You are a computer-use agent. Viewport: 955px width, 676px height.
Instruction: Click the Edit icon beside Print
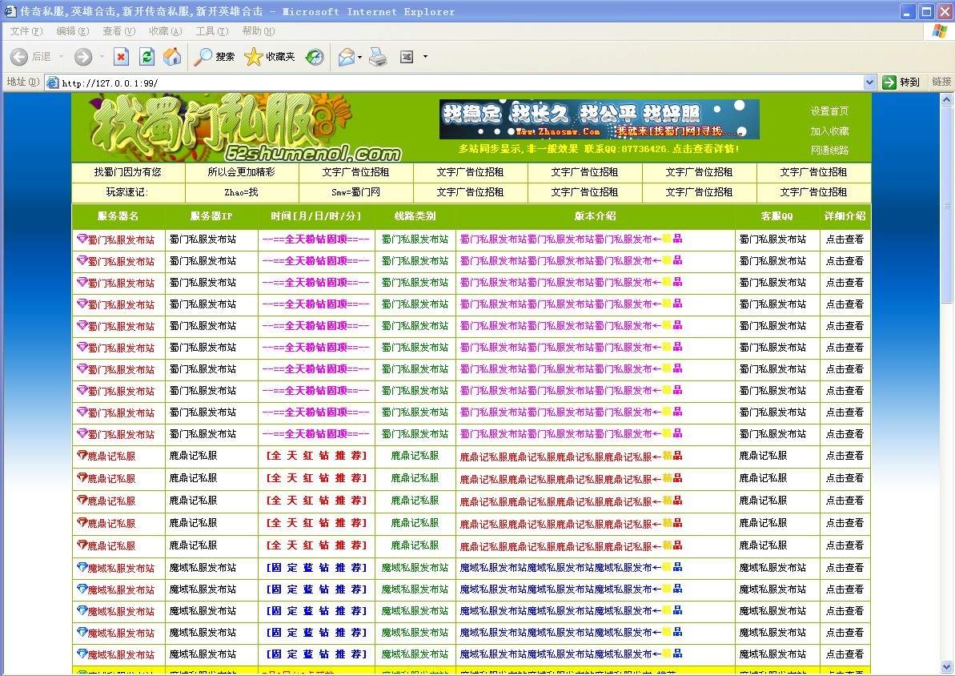point(407,58)
